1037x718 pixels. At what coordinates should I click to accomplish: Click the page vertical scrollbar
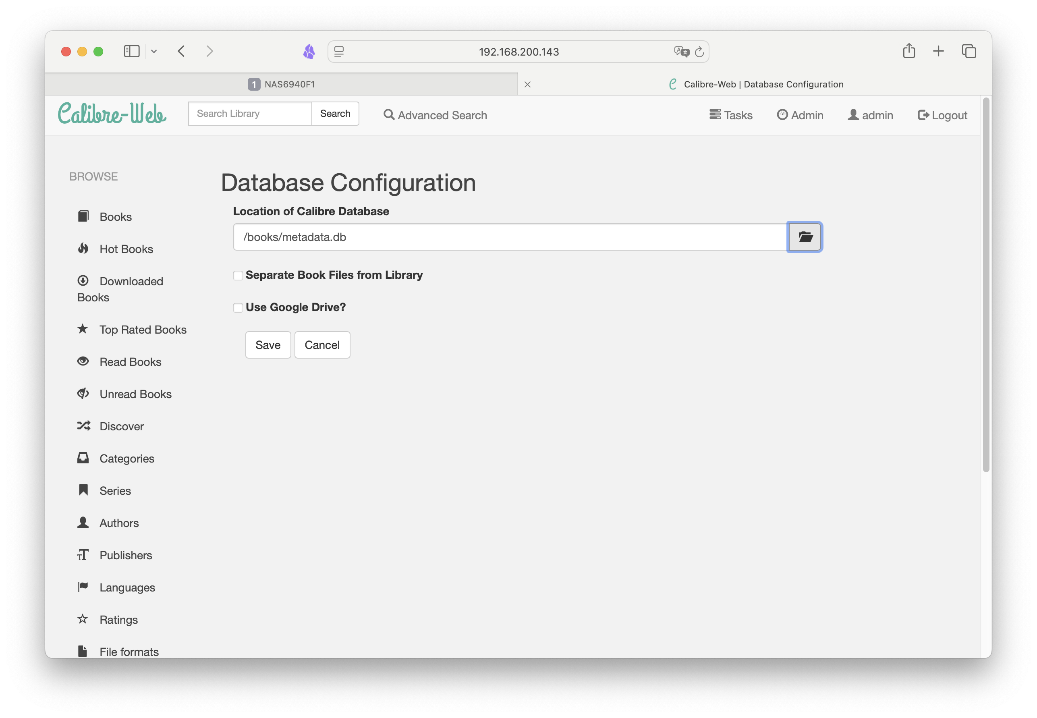(x=986, y=285)
